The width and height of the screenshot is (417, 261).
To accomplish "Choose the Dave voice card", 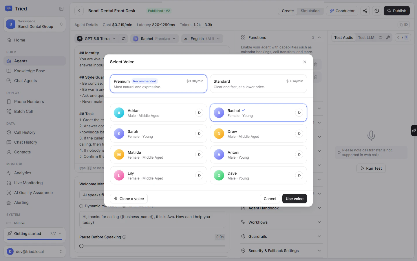I will click(258, 175).
